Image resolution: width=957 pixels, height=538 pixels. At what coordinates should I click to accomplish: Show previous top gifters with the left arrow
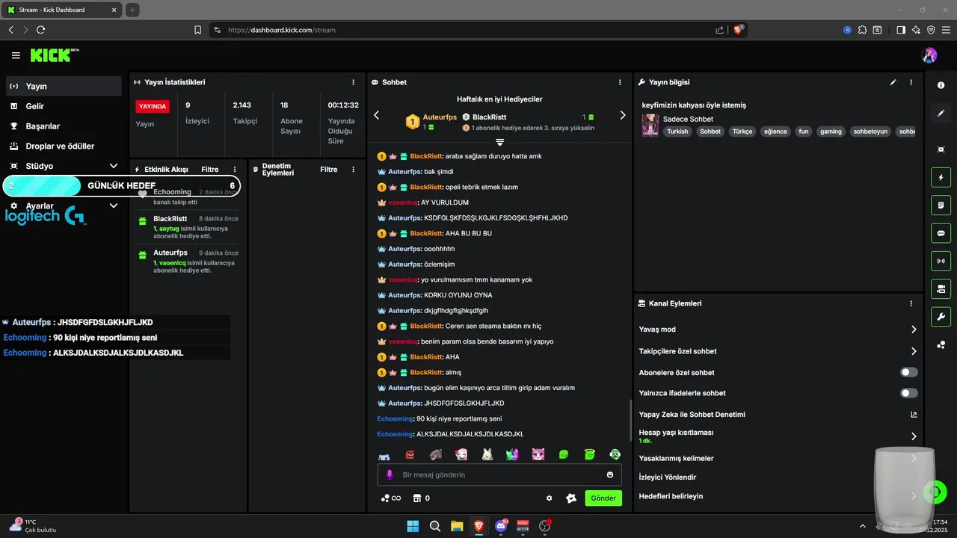(x=377, y=115)
